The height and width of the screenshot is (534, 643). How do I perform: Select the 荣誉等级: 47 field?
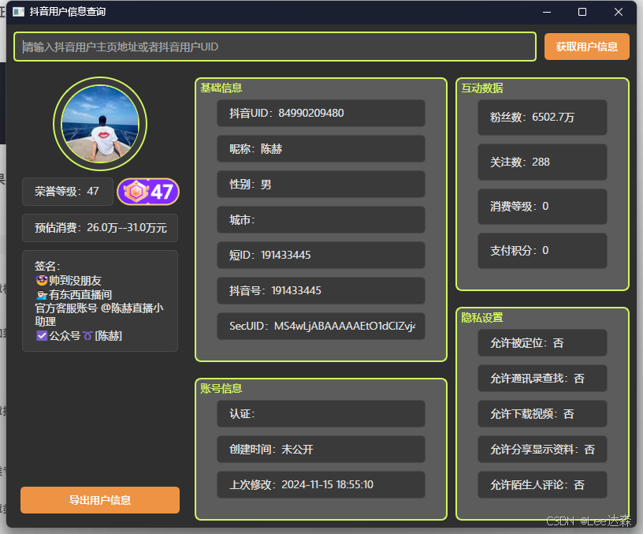pos(68,191)
